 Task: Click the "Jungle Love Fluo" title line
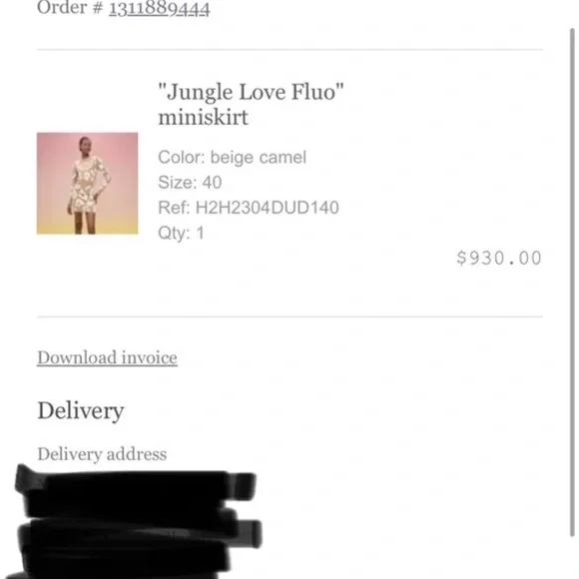[251, 92]
